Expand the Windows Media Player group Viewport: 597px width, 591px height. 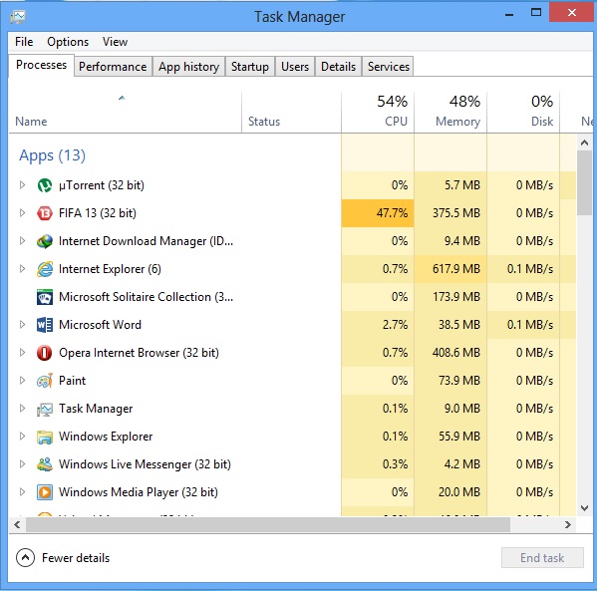[x=22, y=491]
